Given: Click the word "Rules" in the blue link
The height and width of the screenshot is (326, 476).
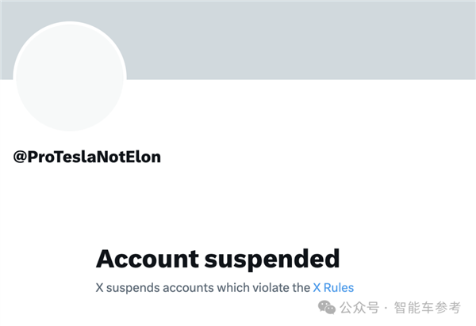Looking at the screenshot, I should pyautogui.click(x=340, y=287).
